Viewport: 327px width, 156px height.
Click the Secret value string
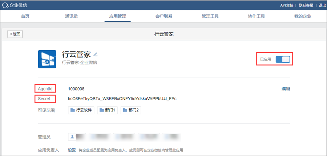122,99
